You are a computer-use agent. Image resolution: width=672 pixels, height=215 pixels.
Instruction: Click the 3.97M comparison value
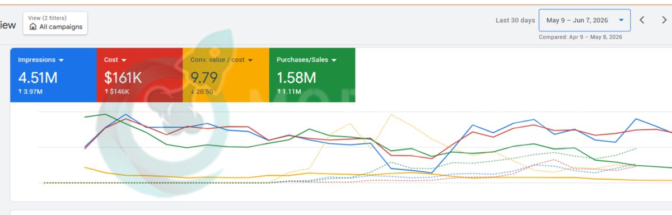point(32,92)
